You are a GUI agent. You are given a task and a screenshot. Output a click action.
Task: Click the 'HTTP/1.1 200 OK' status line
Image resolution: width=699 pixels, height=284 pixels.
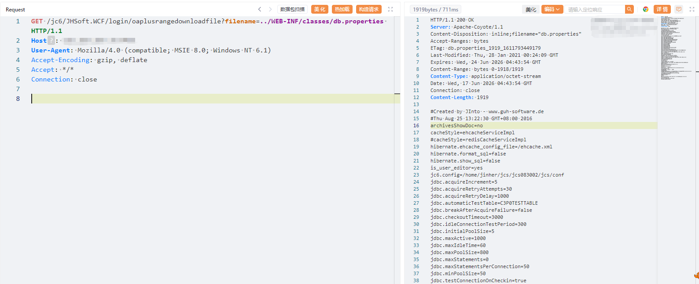(x=452, y=20)
